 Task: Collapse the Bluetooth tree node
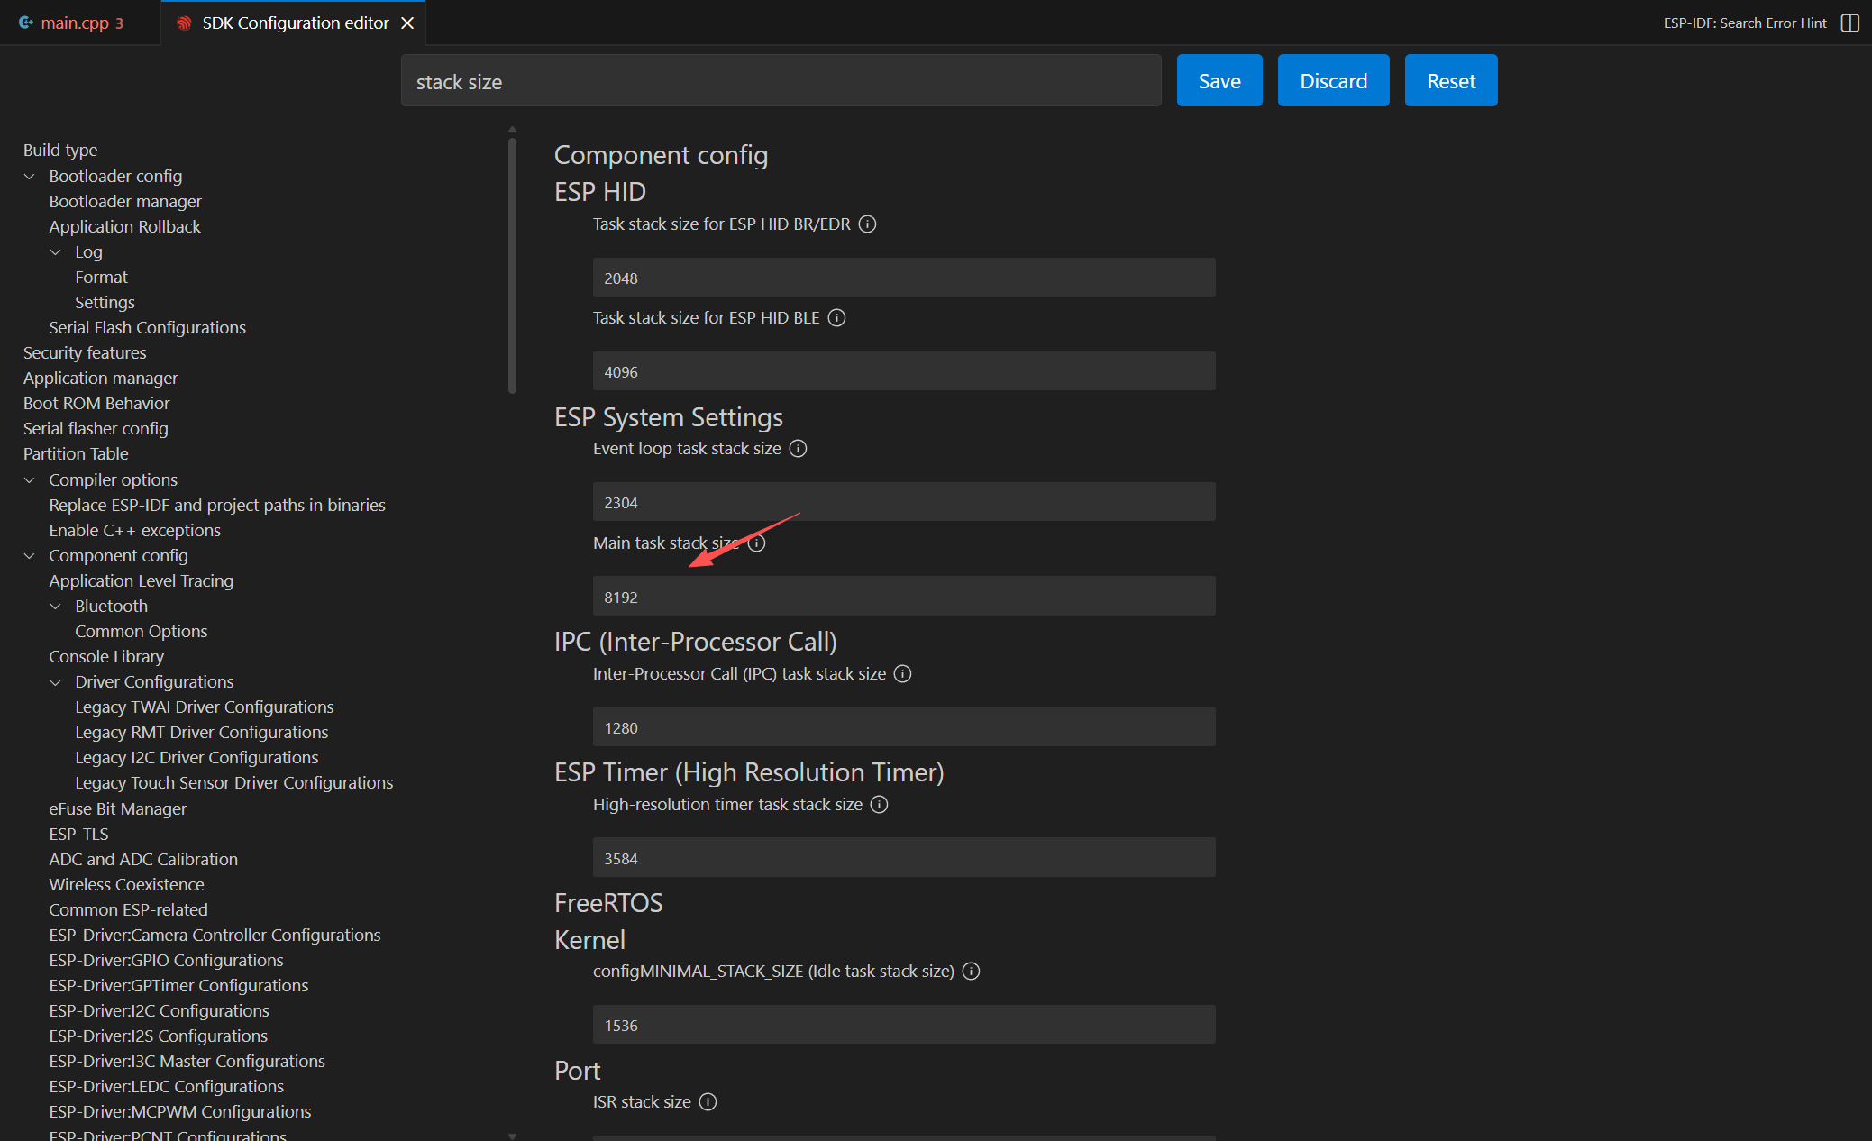56,606
